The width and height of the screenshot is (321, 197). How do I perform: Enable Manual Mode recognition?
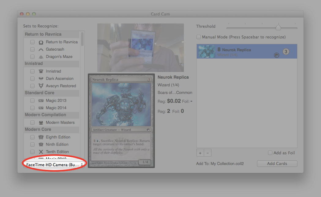pyautogui.click(x=198, y=37)
